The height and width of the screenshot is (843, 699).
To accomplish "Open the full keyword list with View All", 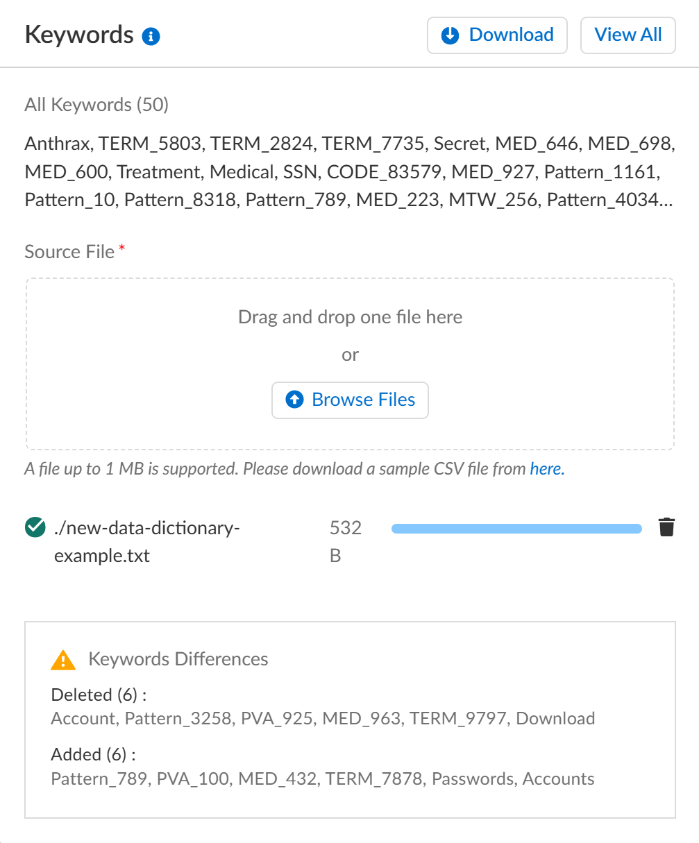I will [628, 35].
